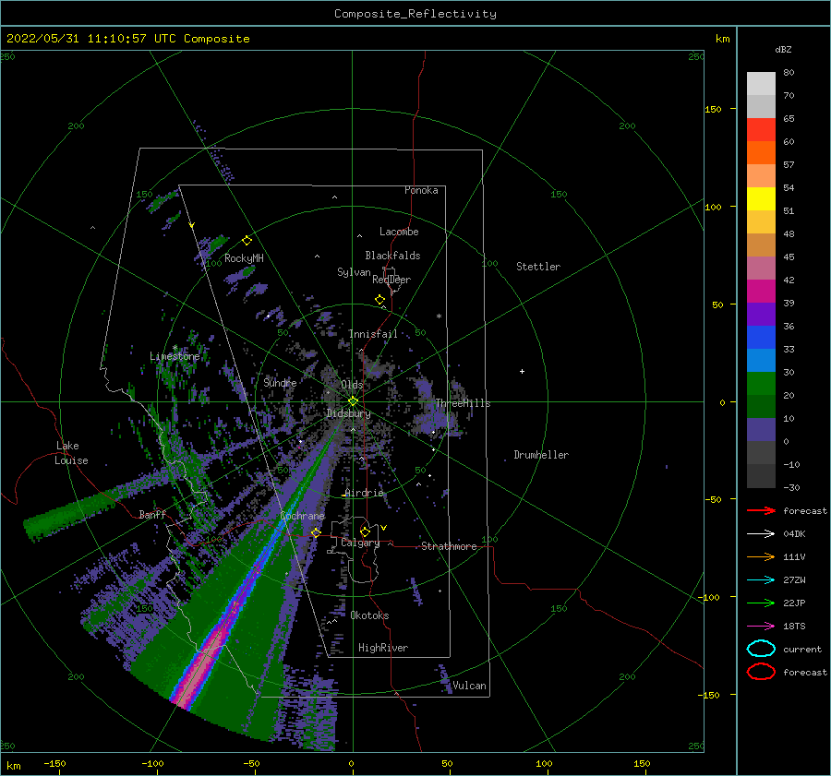Select the yellow swatch between 54 and 51
The height and width of the screenshot is (776, 831).
(x=761, y=199)
